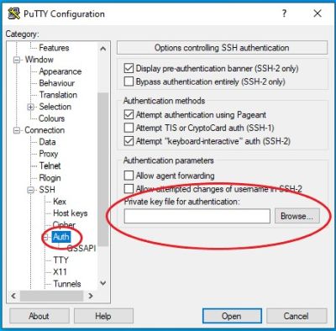Select the Proxy category
Viewport: 336px width, 331px height.
[49, 154]
